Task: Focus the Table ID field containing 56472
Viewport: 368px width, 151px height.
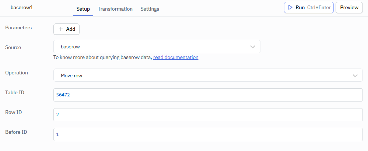Action: click(208, 95)
